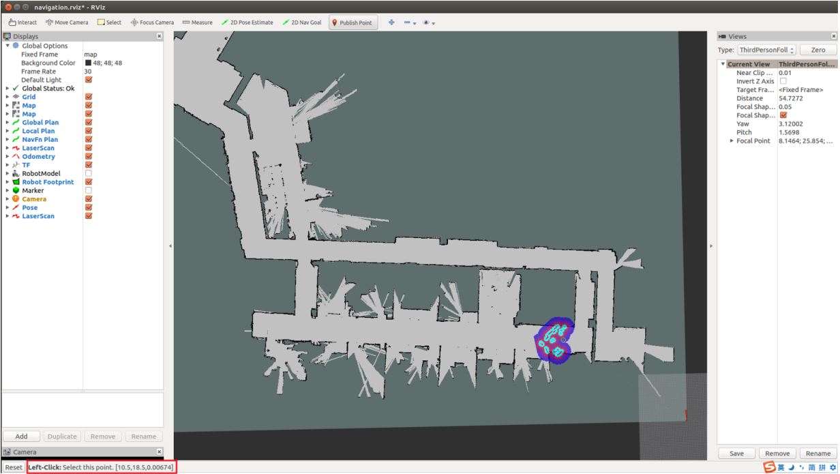Close the Displays panel
The height and width of the screenshot is (474, 840).
[160, 36]
